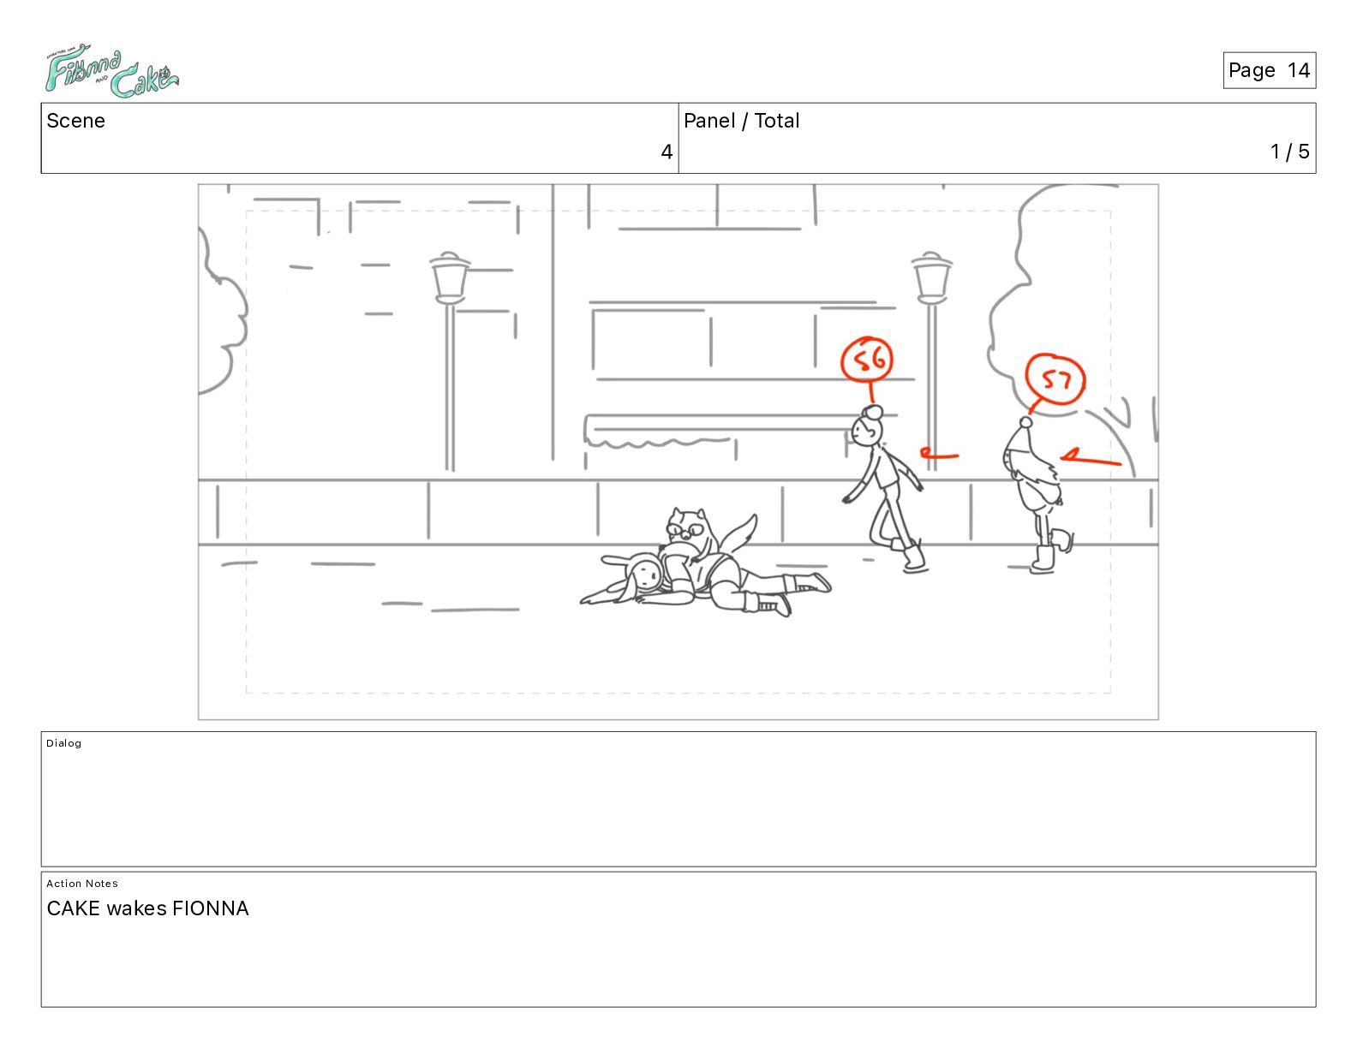
Task: Click inside the Dialog text box
Action: [x=678, y=799]
